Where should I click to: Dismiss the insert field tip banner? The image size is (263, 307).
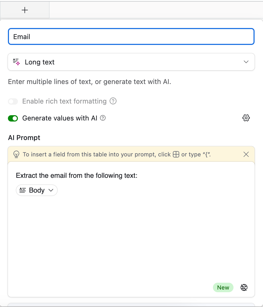click(246, 154)
